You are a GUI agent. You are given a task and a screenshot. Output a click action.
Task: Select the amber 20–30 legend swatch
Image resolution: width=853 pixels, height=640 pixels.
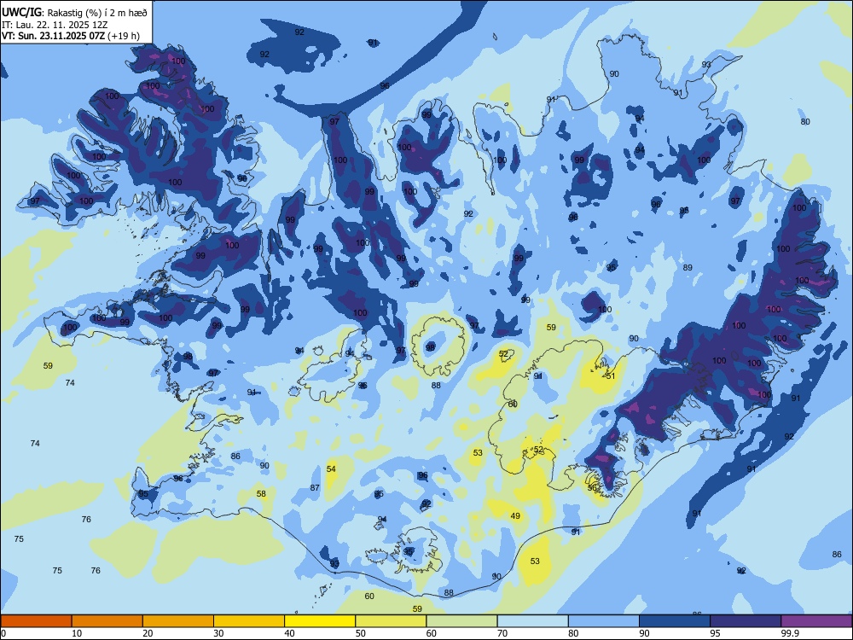178,621
